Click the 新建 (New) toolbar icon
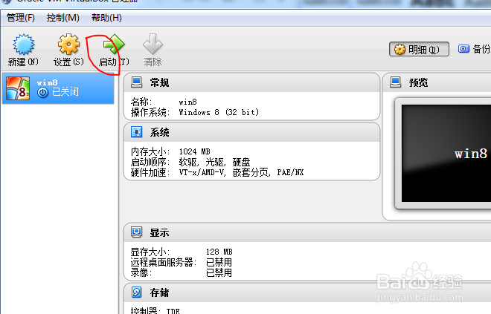Screen dimensions: 491x314 pyautogui.click(x=24, y=45)
